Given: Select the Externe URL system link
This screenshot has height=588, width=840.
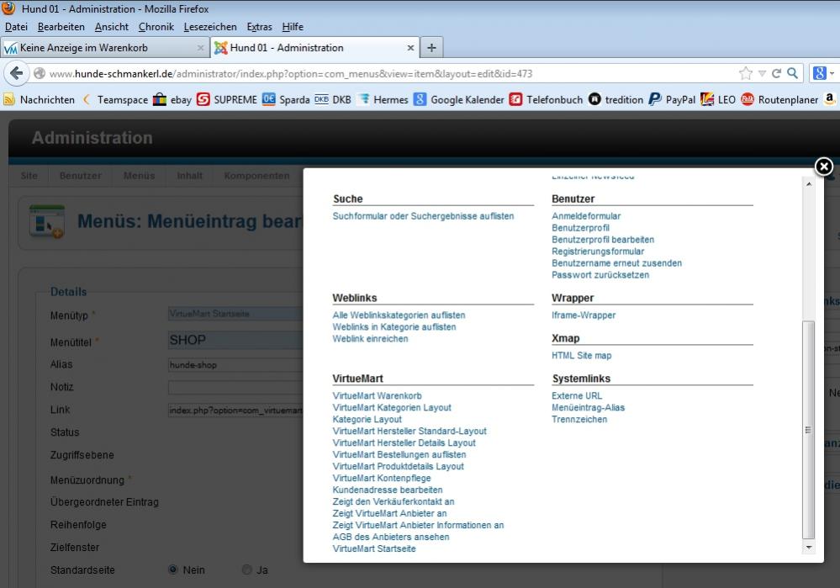Looking at the screenshot, I should 577,395.
